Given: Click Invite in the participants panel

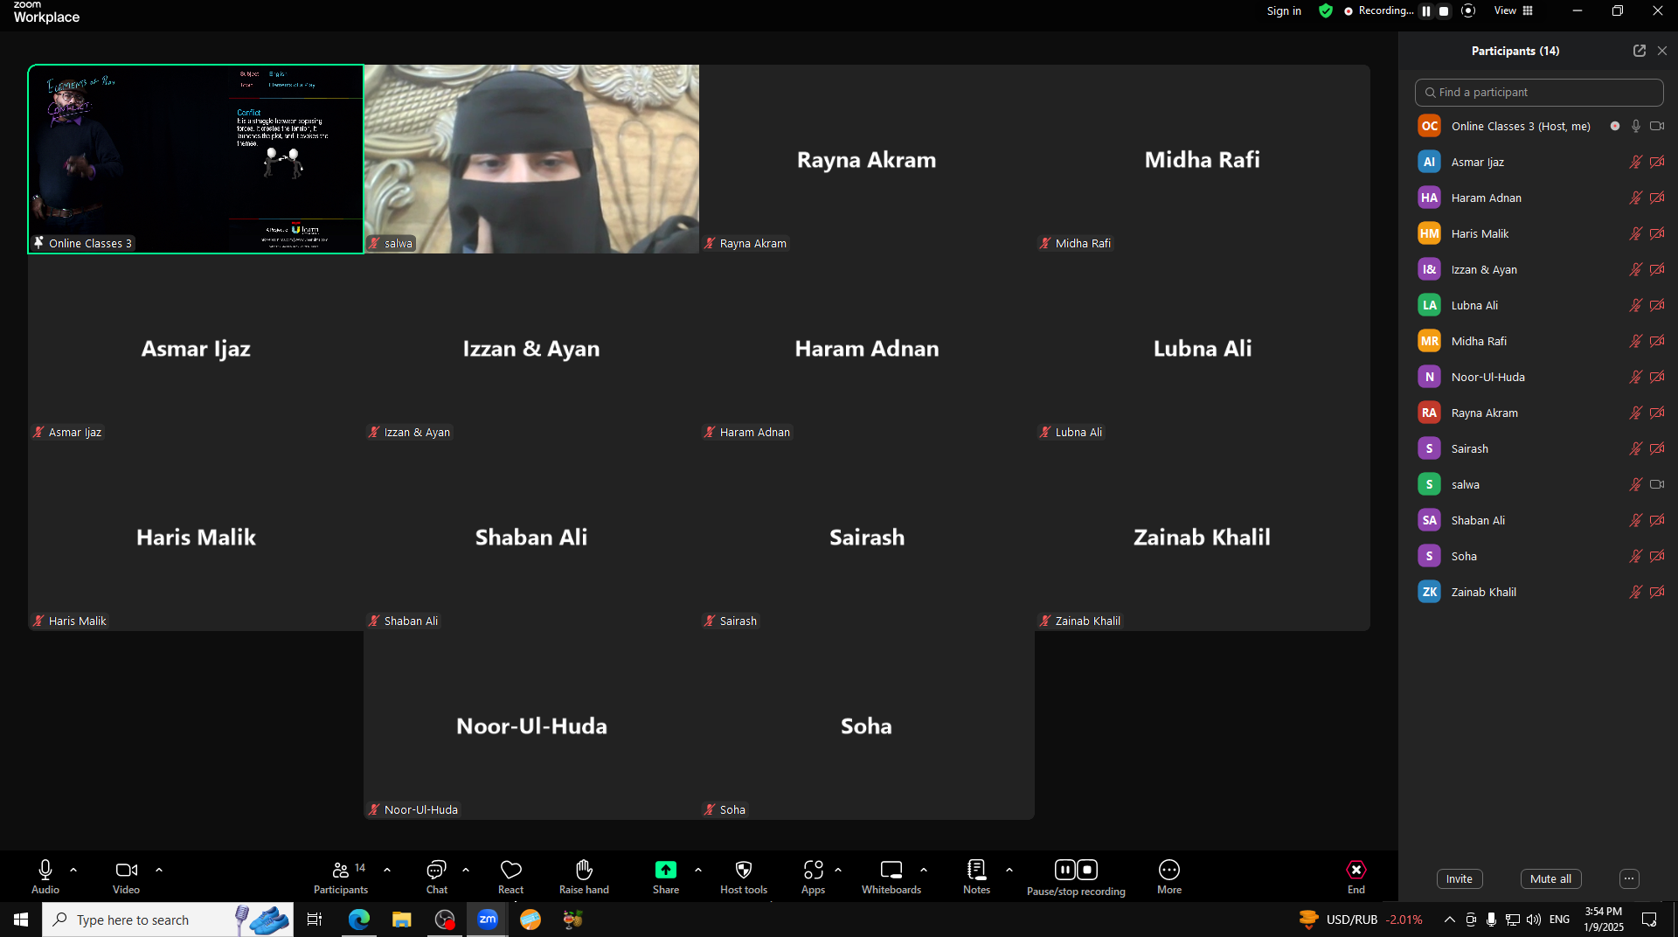Looking at the screenshot, I should [1460, 879].
